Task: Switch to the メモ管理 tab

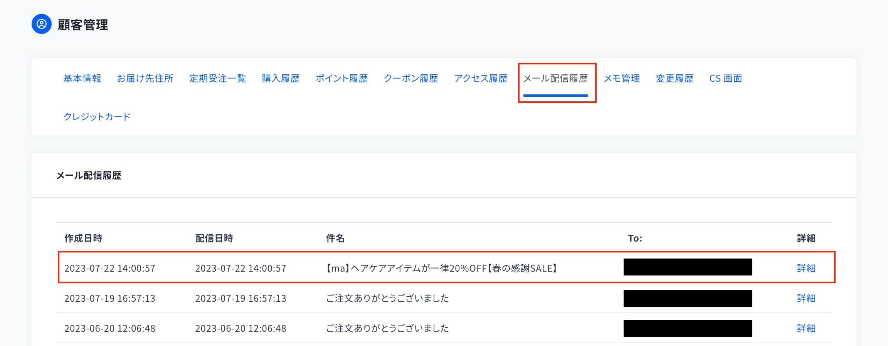Action: pos(622,79)
